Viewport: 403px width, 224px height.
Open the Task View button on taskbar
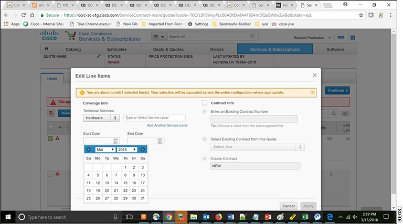[x=129, y=217]
